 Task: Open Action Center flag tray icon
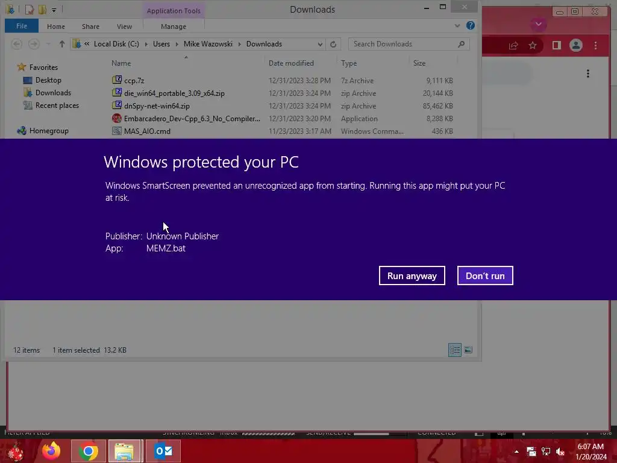[x=531, y=452]
